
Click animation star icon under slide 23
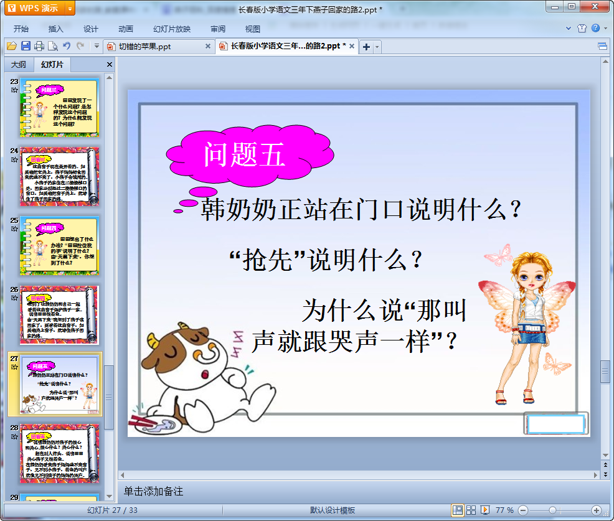14,90
